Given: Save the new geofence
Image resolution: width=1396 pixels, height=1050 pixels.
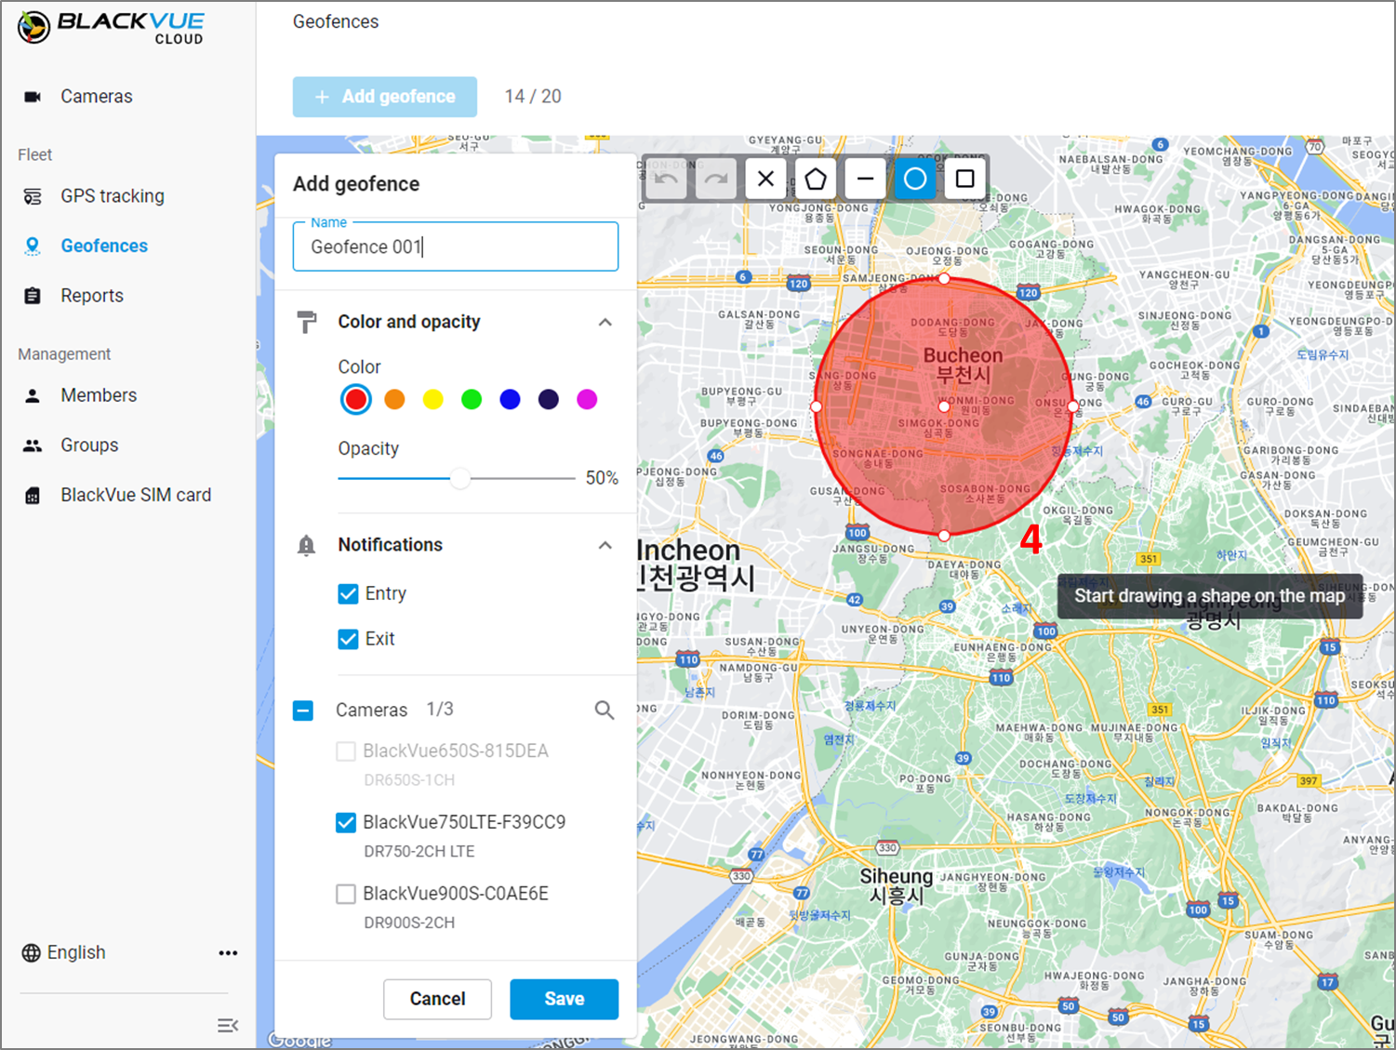Looking at the screenshot, I should pos(564,999).
